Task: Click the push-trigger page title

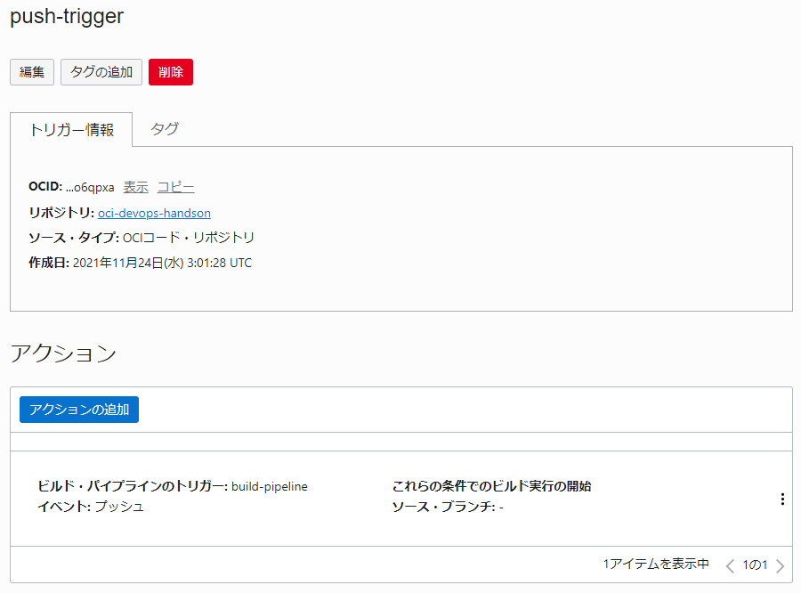Action: [67, 17]
